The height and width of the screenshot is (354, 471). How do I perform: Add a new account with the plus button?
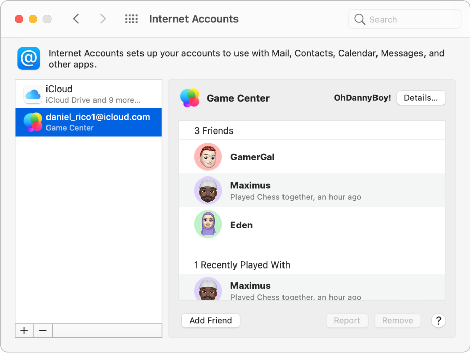(x=24, y=330)
